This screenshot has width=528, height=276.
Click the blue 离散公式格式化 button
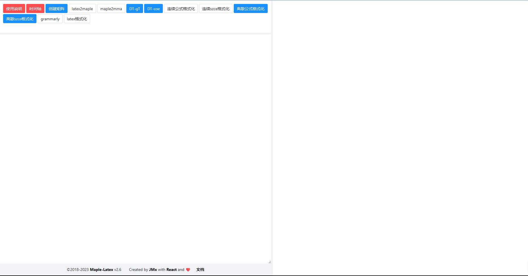click(x=251, y=9)
